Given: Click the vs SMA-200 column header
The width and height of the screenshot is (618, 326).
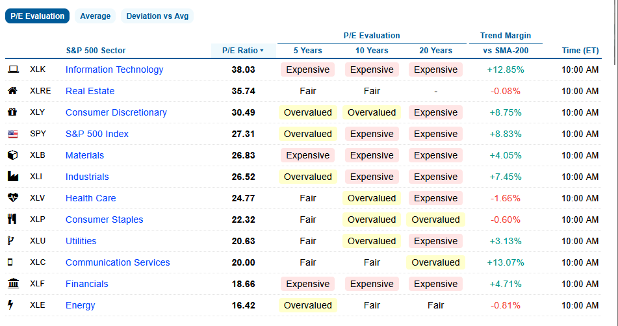Looking at the screenshot, I should [506, 51].
